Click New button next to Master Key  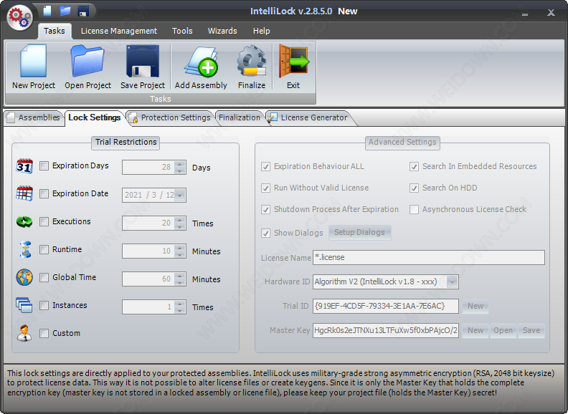pos(475,330)
